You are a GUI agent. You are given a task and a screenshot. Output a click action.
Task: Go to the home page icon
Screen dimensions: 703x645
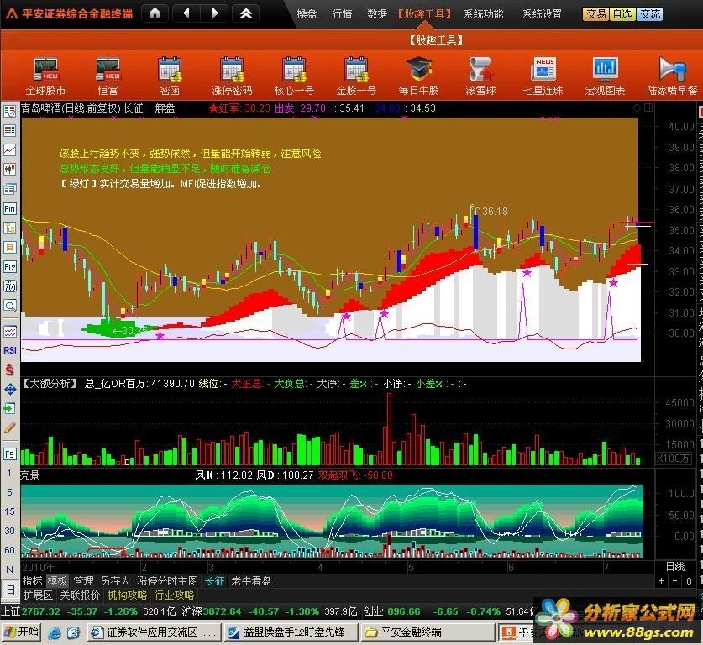[155, 13]
